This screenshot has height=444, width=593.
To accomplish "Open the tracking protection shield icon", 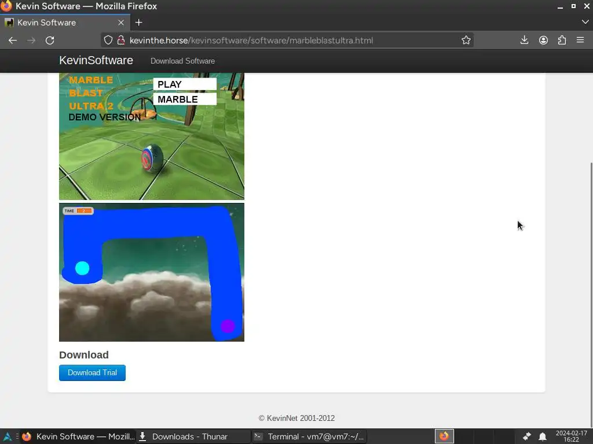I will pyautogui.click(x=108, y=40).
